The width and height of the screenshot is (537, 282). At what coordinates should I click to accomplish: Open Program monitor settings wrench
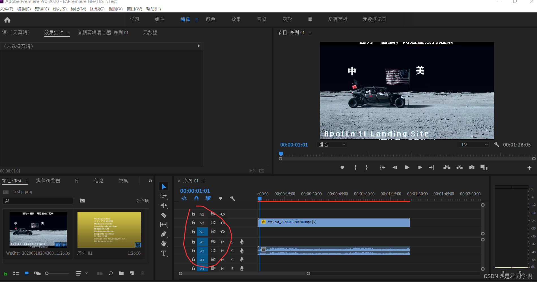pos(497,145)
